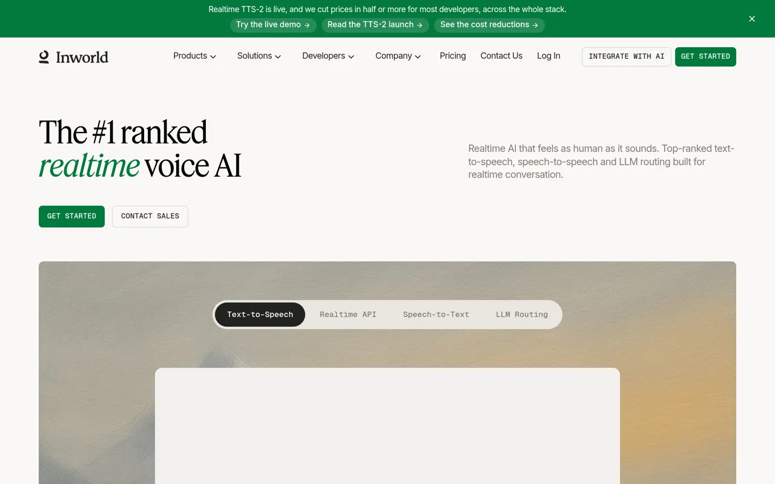Expand the Company menu

tap(398, 56)
